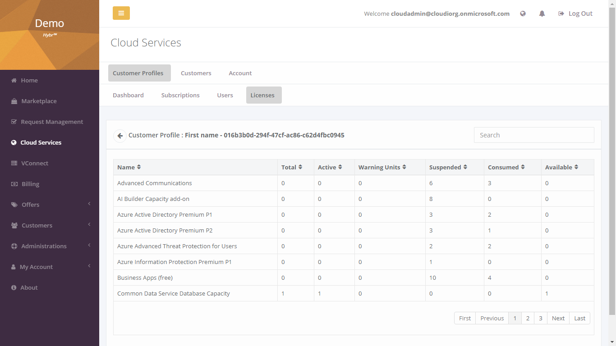Switch to the Customers tab

[196, 73]
